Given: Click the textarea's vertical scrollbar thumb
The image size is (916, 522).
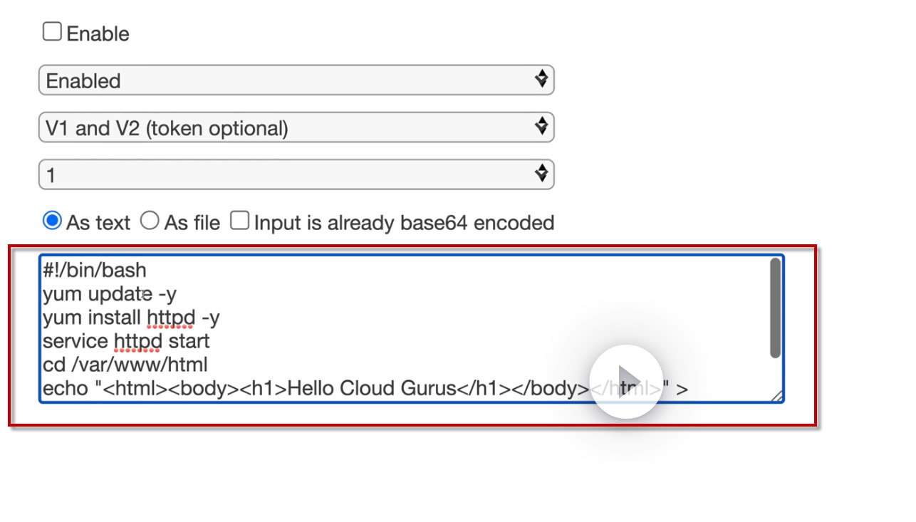Looking at the screenshot, I should pyautogui.click(x=775, y=308).
